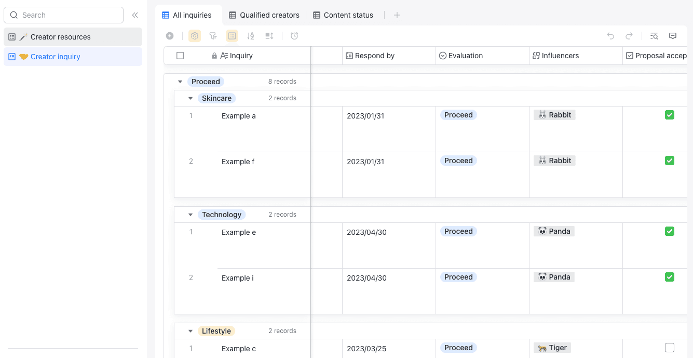This screenshot has width=693, height=358.
Task: Click the sidebar Search field
Action: pyautogui.click(x=64, y=15)
